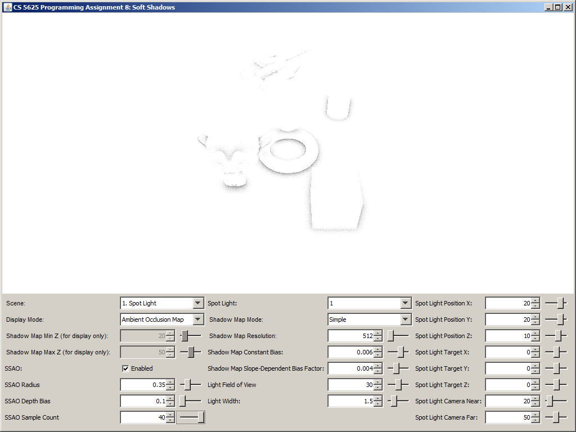Increase Shadow Map Resolution with up arrow
This screenshot has height=432, width=576.
point(377,334)
